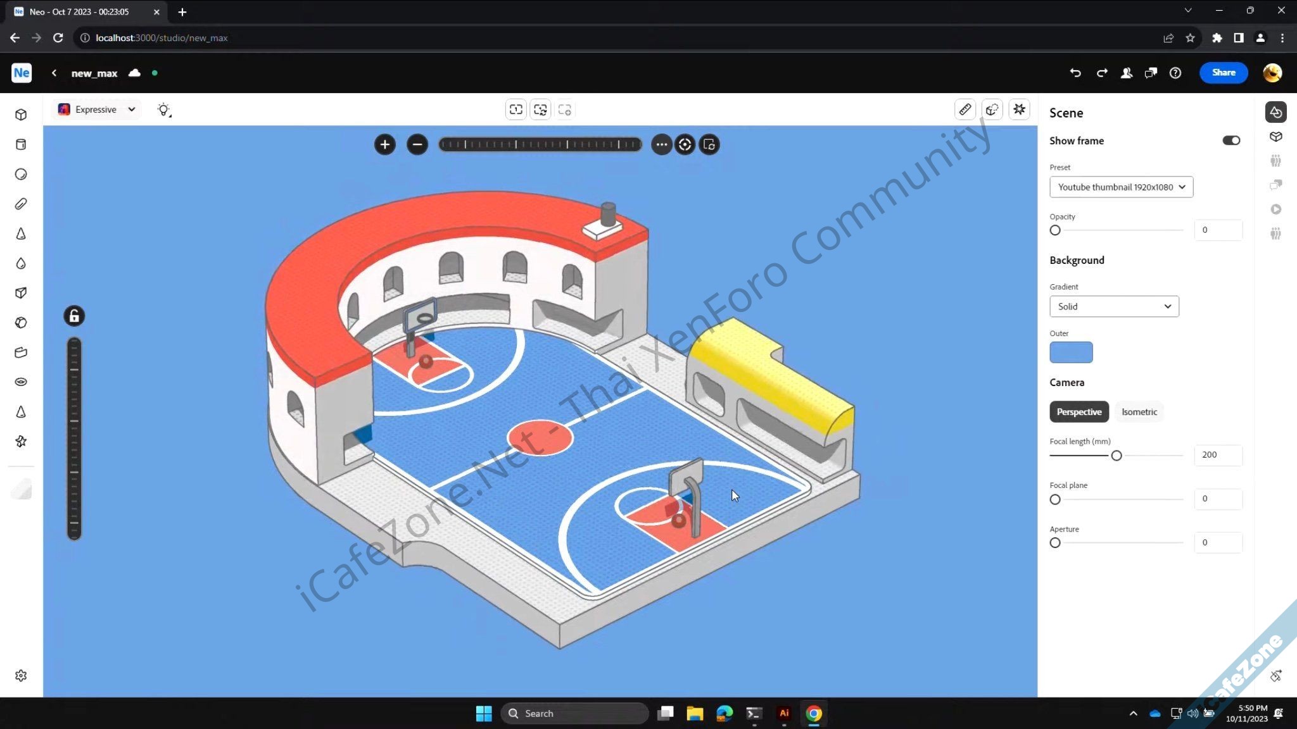Select the cube shape tool
1297x729 pixels.
21,115
